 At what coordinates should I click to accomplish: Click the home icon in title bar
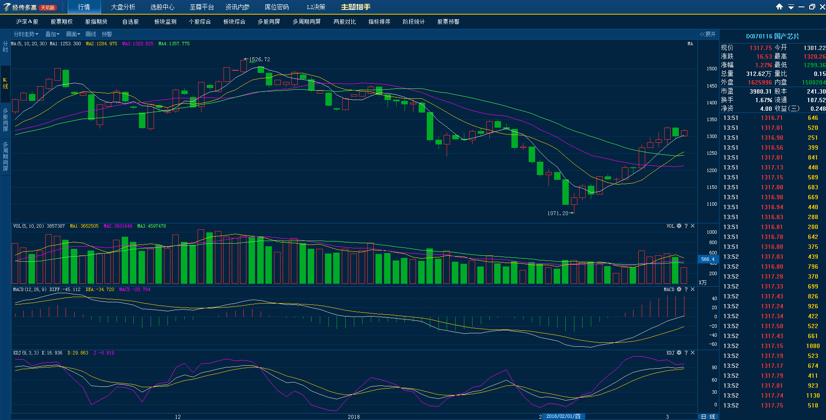(779, 7)
